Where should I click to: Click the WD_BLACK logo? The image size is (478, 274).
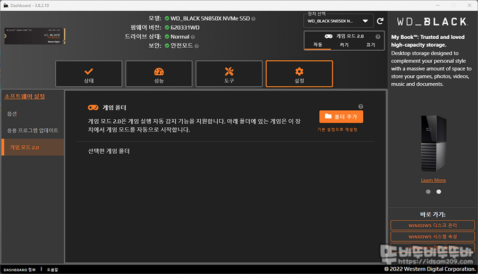point(432,22)
